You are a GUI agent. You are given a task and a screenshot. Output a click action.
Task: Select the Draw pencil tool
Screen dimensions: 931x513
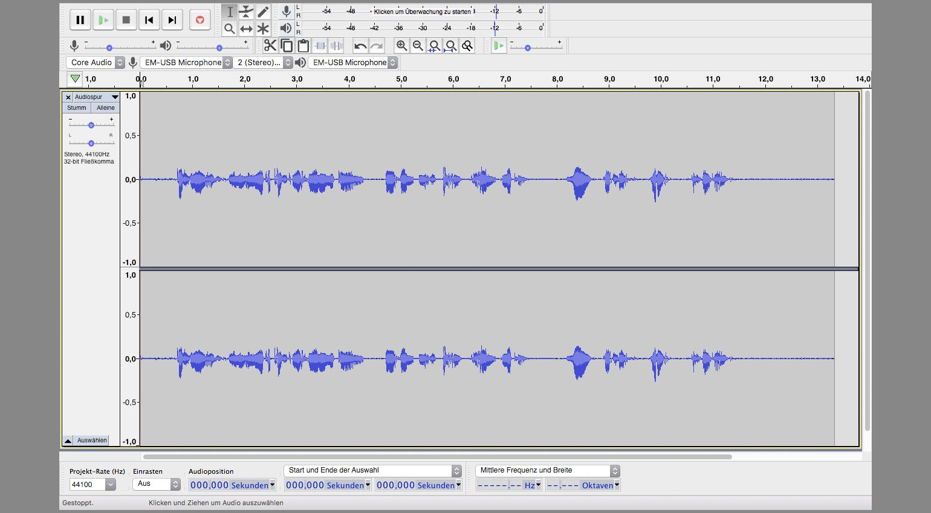point(263,11)
